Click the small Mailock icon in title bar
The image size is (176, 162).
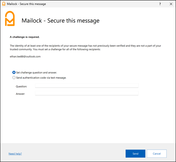tap(4, 4)
